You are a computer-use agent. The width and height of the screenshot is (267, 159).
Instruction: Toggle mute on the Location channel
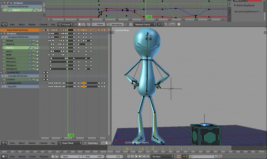[33, 79]
